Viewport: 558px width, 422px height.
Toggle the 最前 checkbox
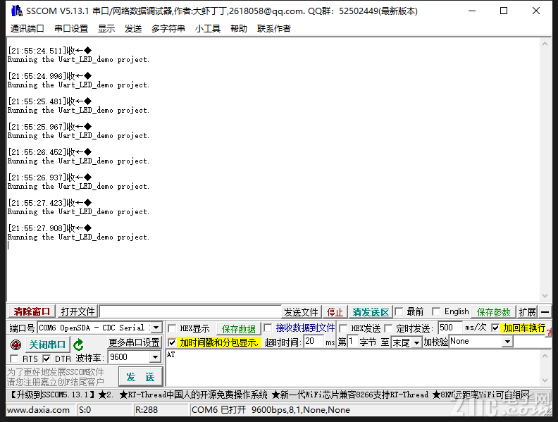(x=399, y=311)
